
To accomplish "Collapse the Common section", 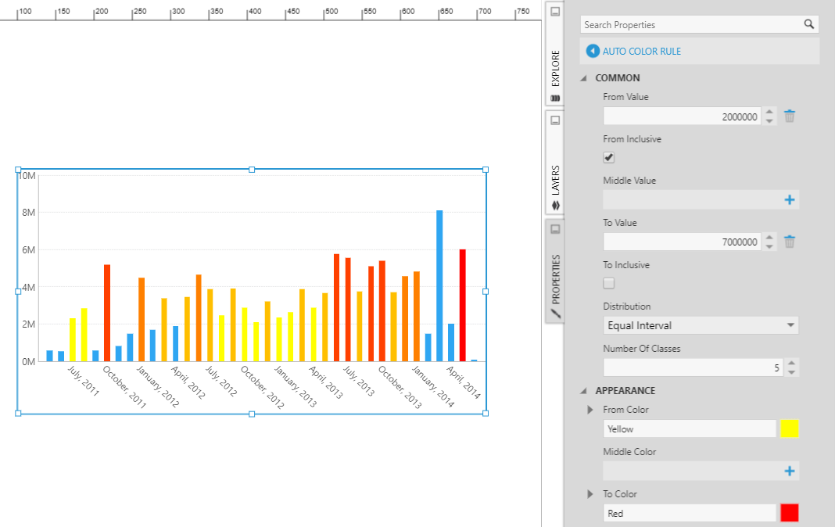I will 583,78.
